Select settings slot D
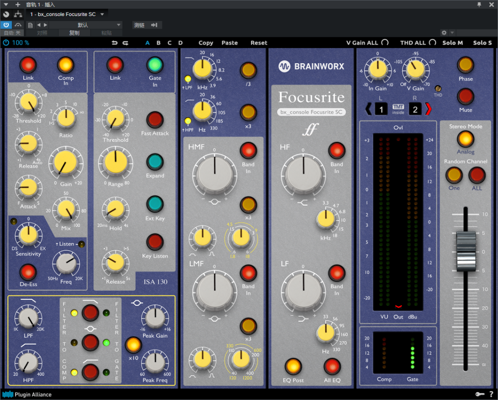The height and width of the screenshot is (400, 498). (180, 43)
